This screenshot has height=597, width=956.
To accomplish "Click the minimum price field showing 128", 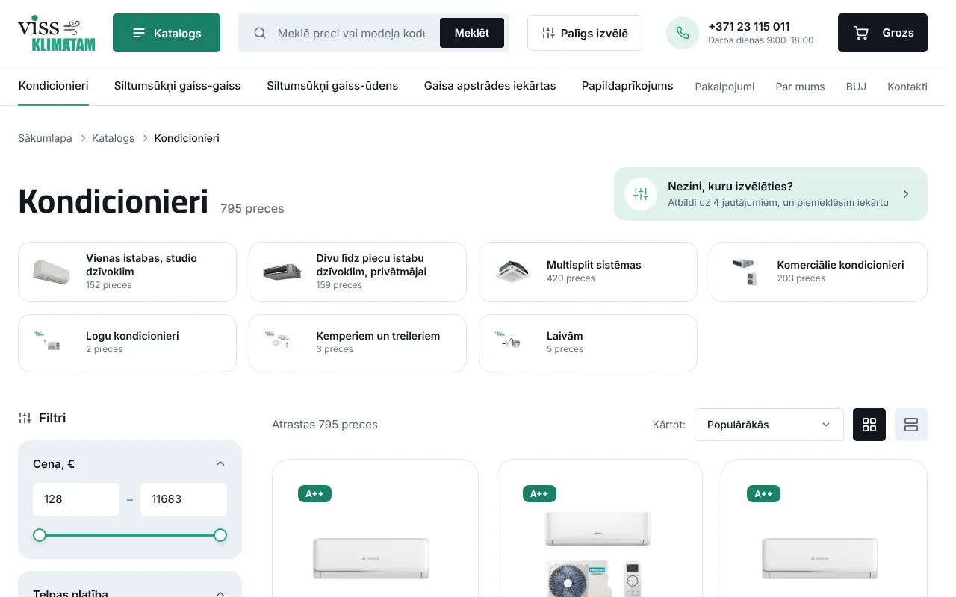I will pos(76,499).
